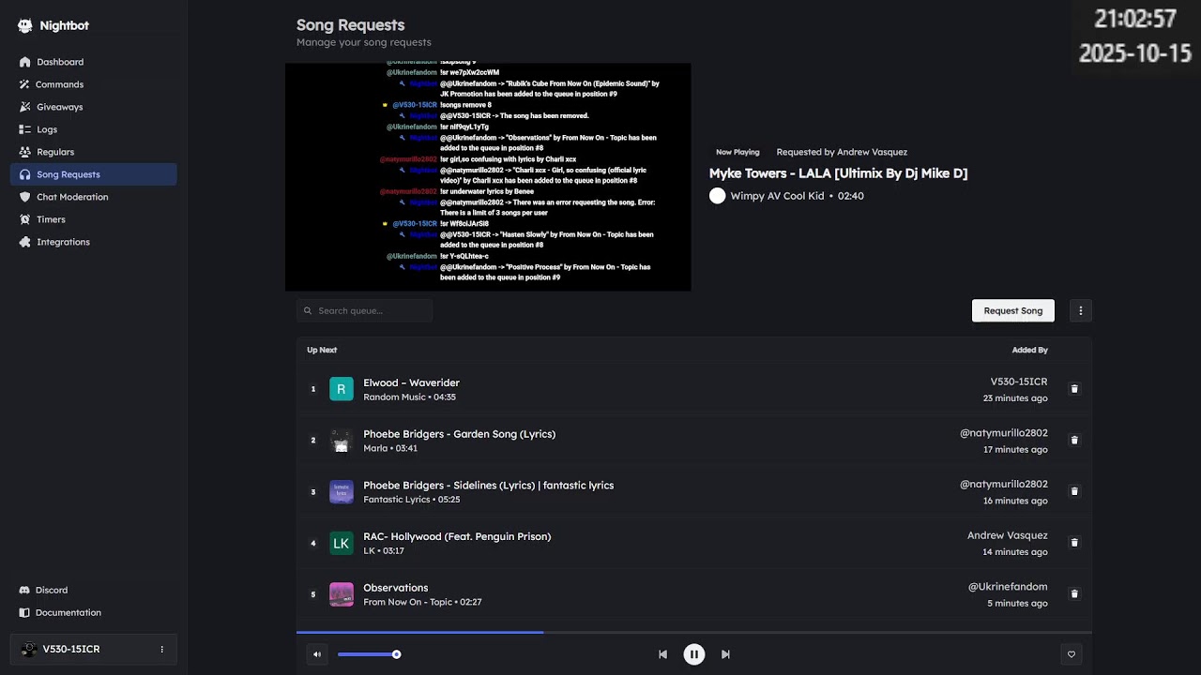Pause the current song
Screen dimensions: 1201x675
coord(694,654)
